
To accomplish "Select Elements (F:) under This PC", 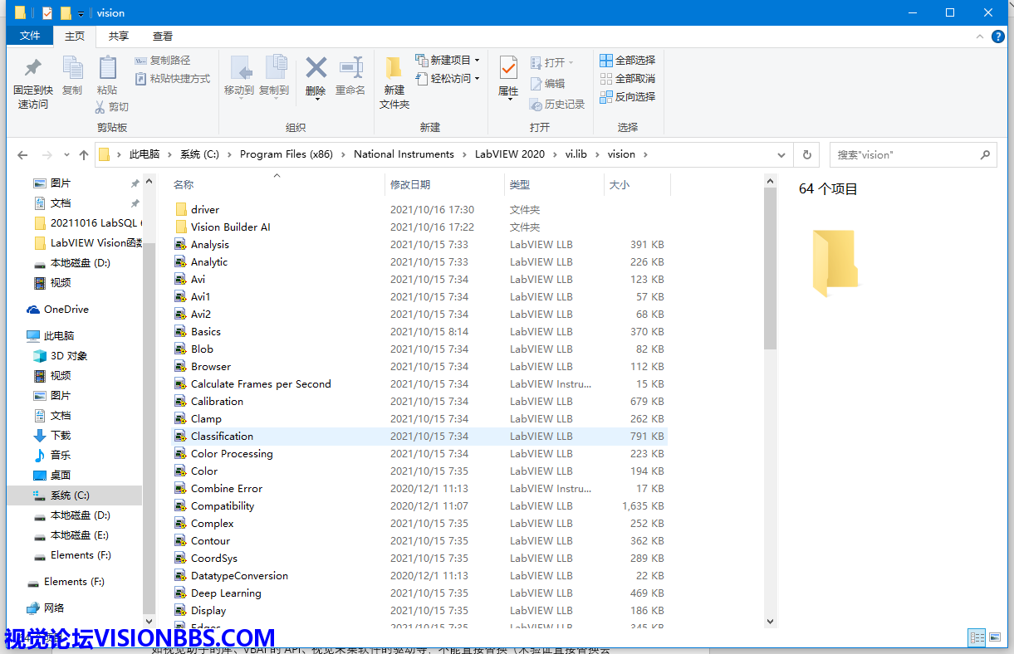I will [x=80, y=555].
